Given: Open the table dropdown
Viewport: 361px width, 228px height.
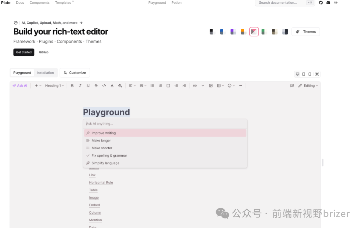Looking at the screenshot, I should (x=220, y=85).
